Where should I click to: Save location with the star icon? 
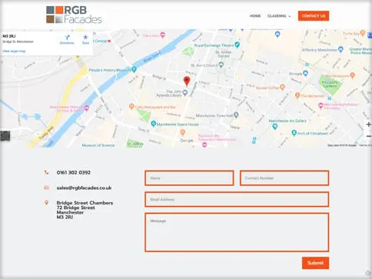pyautogui.click(x=85, y=39)
